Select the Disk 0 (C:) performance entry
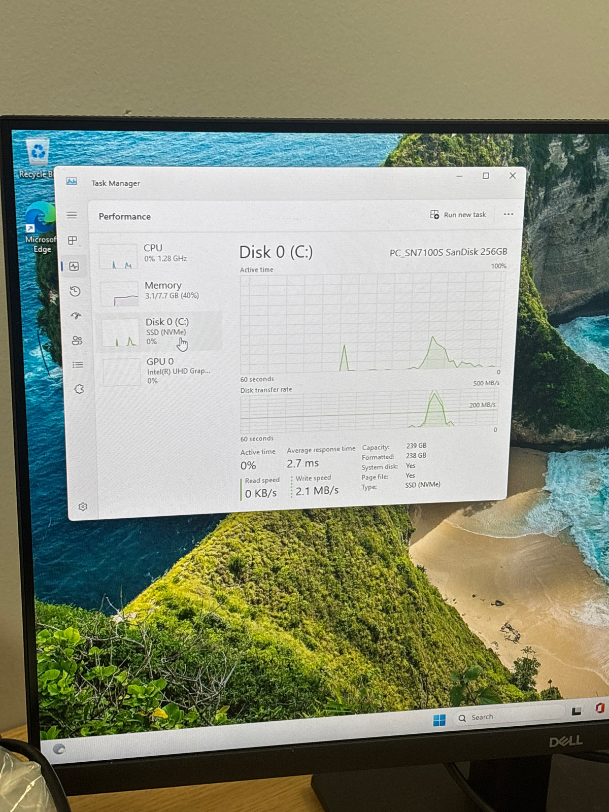609x812 pixels. pos(161,331)
